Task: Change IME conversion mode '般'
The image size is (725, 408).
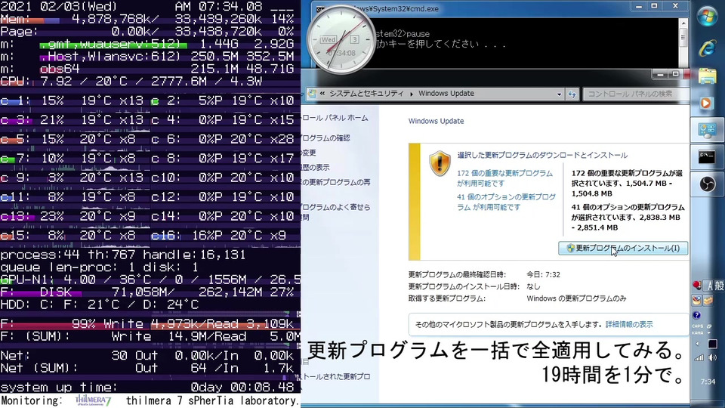Action: click(x=720, y=286)
